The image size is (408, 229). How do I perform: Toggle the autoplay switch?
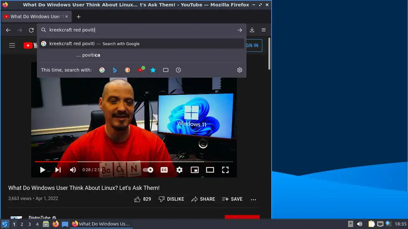tap(148, 170)
